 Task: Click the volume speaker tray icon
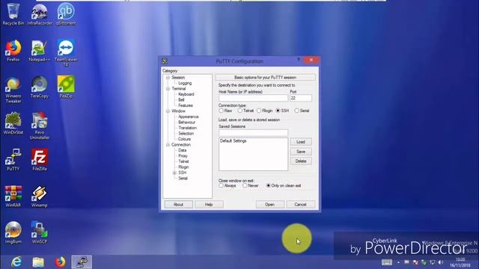tap(441, 262)
